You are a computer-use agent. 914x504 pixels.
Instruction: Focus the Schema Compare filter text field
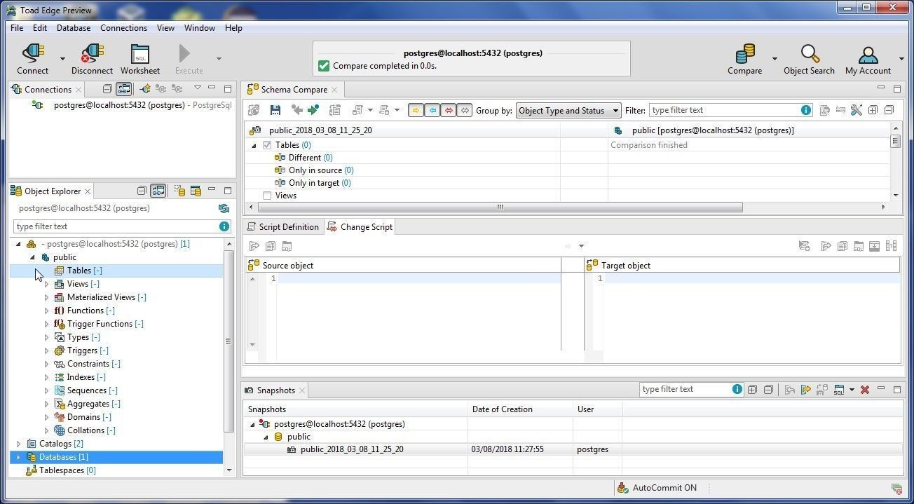click(x=725, y=110)
